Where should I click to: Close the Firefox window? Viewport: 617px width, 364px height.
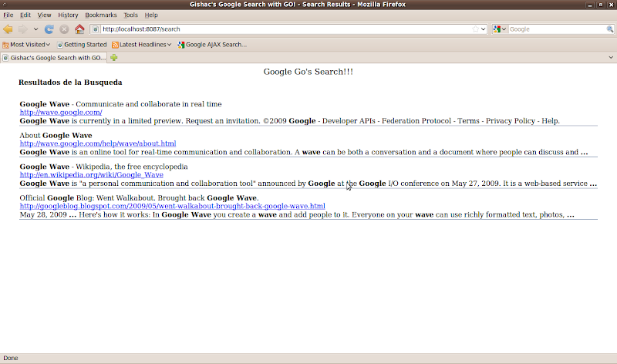[611, 5]
